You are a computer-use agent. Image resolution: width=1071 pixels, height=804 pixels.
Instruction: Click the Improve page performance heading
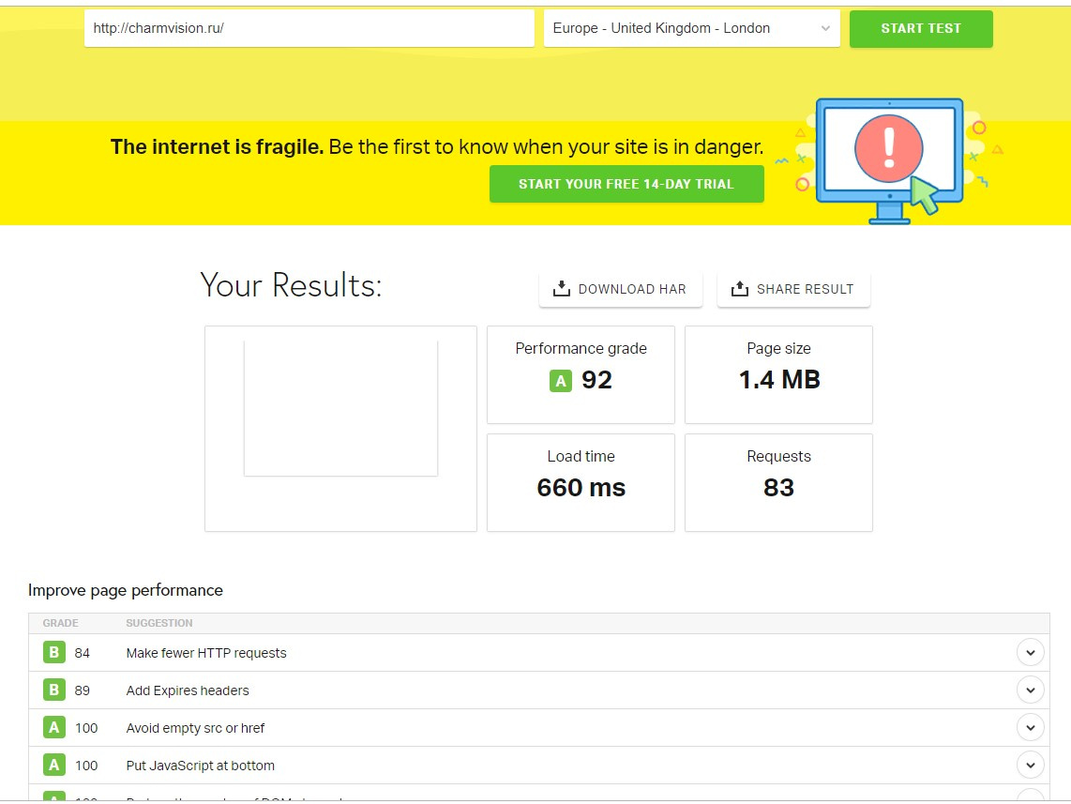(x=126, y=590)
